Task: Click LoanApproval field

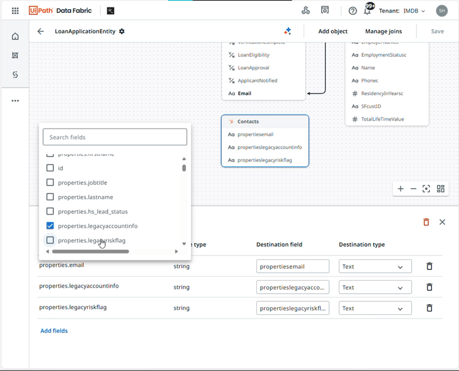Action: (253, 67)
